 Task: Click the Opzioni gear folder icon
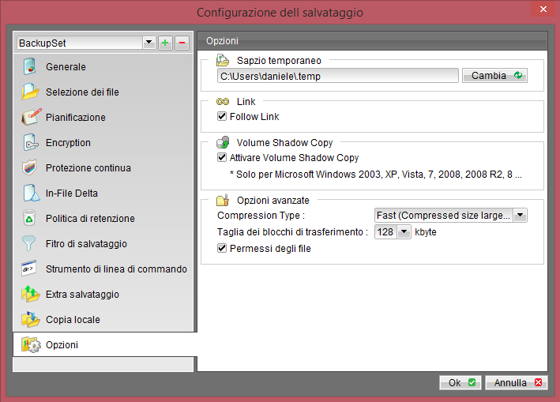tap(31, 345)
